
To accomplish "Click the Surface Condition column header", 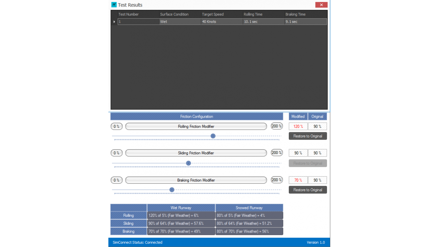I will pyautogui.click(x=174, y=14).
